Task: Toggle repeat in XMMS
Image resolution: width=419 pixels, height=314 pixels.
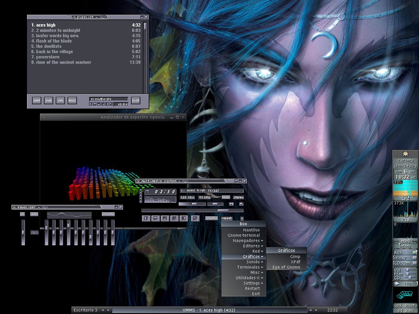Action: pos(227,218)
